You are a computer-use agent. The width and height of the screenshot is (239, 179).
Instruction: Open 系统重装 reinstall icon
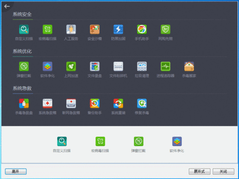click(x=118, y=103)
